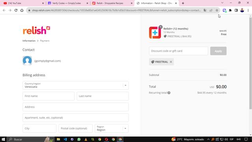
Task: Go to the Information breadcrumb
Action: (29, 41)
